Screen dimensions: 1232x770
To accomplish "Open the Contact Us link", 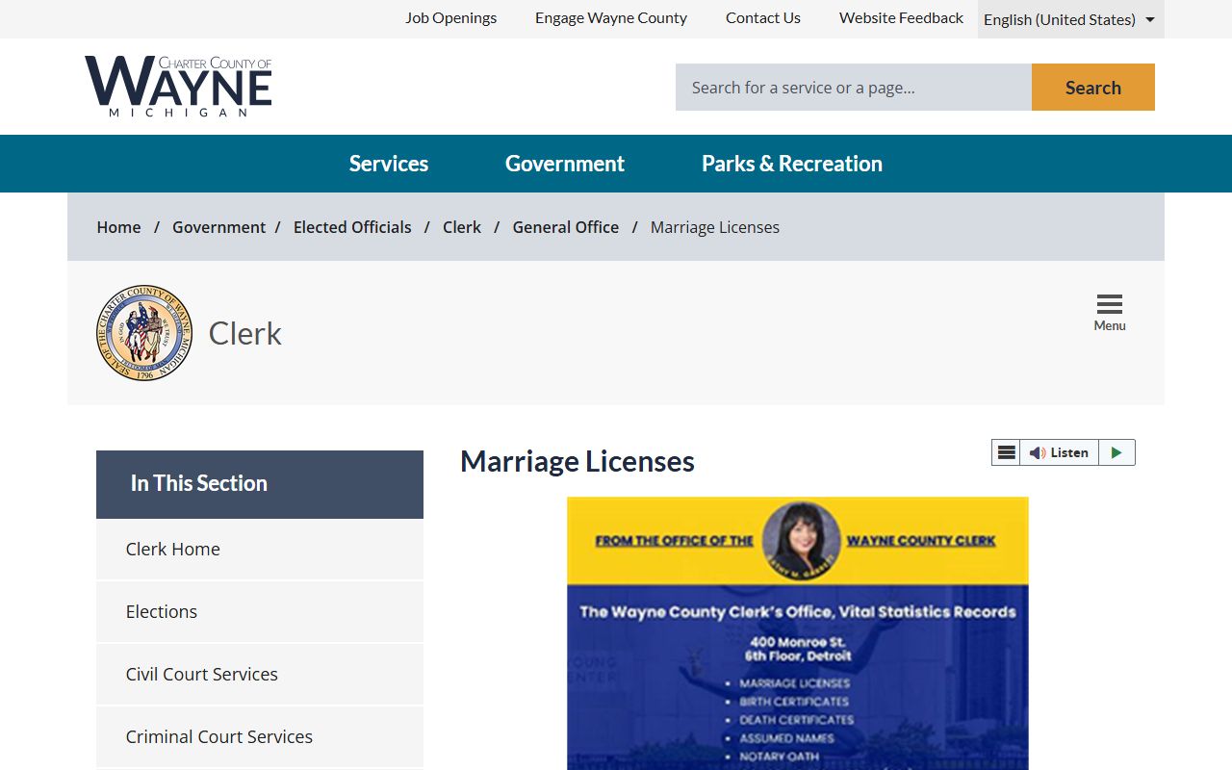I will [763, 17].
